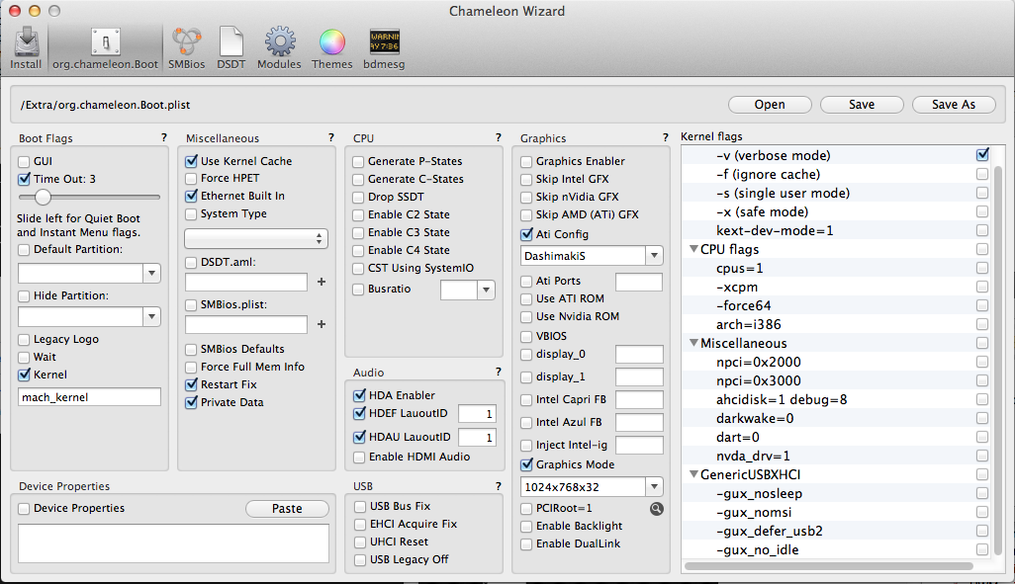The width and height of the screenshot is (1015, 584).
Task: Open the Modules gear icon
Action: click(279, 47)
